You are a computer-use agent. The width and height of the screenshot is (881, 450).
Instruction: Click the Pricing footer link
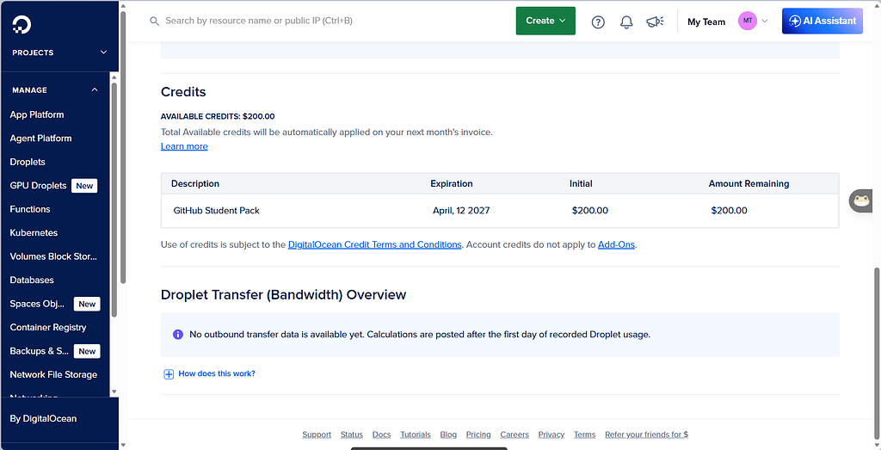(x=478, y=435)
